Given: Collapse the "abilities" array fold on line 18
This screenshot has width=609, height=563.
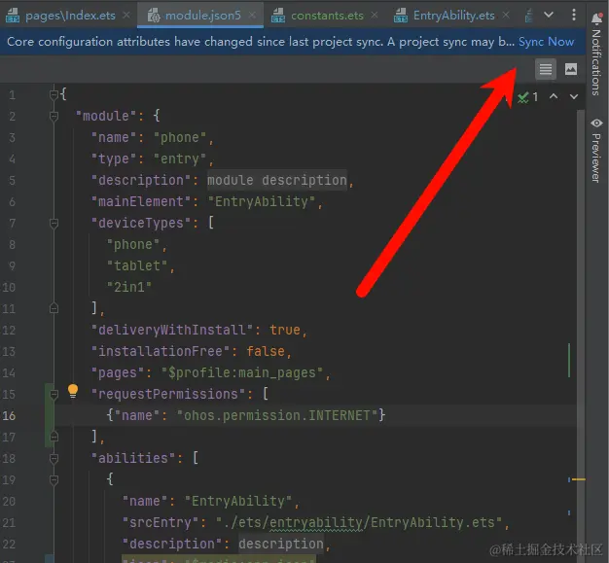Looking at the screenshot, I should tap(54, 459).
